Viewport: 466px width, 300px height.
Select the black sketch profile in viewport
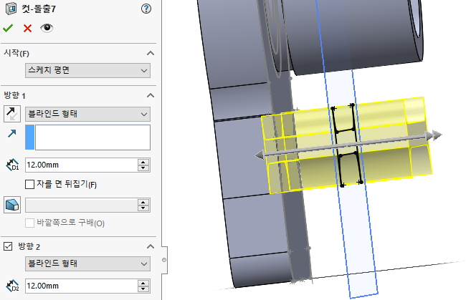[x=347, y=145]
